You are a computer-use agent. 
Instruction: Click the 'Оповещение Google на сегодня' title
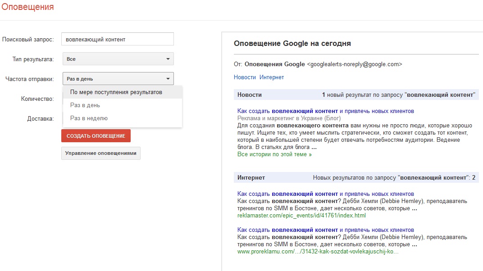[292, 43]
